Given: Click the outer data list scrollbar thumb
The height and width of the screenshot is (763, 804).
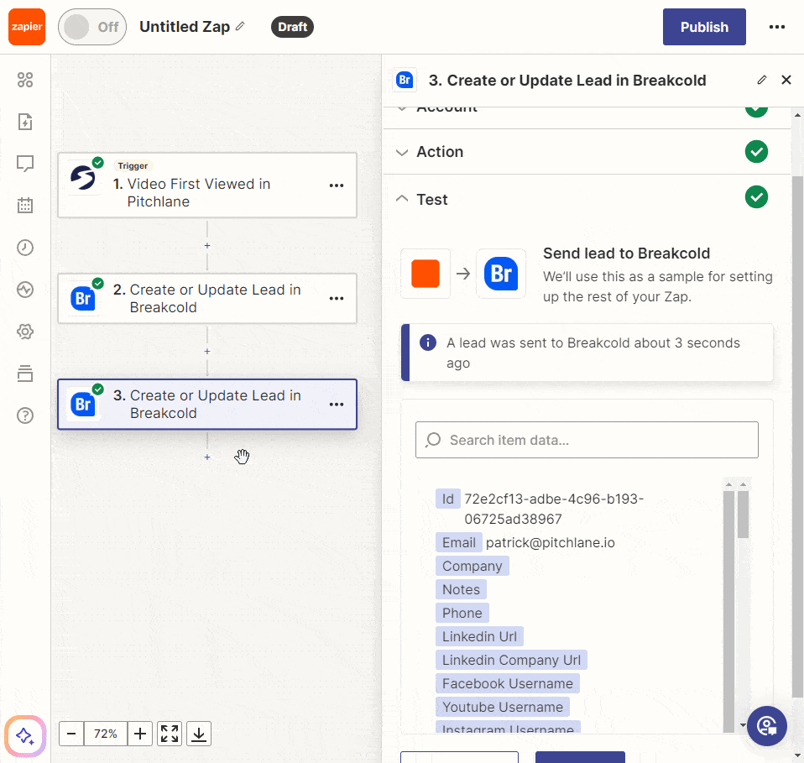Looking at the screenshot, I should (743, 515).
